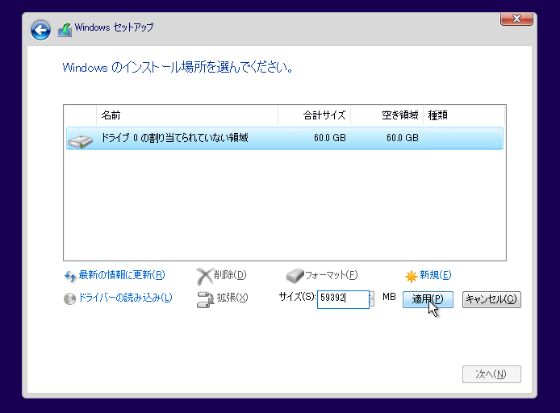The height and width of the screenshot is (413, 560).
Task: Click the 最新の情報に更新(R) link
Action: (121, 275)
